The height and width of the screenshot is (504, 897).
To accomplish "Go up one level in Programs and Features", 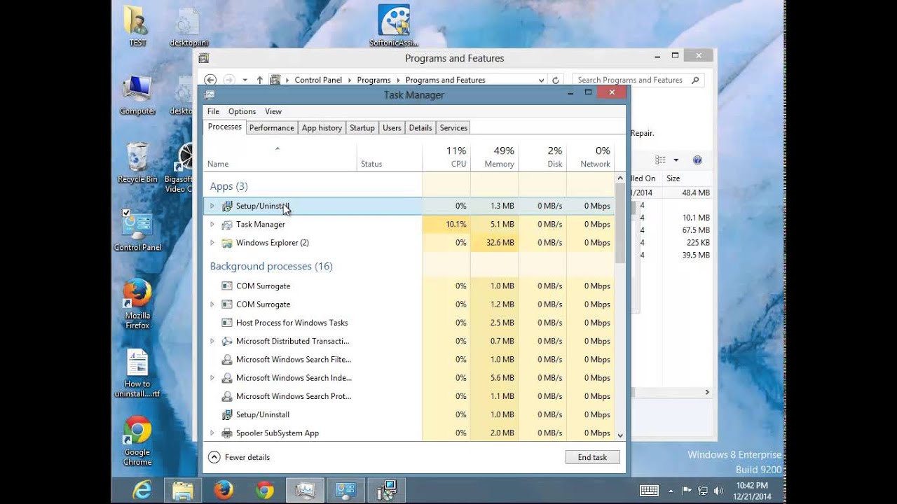I will [259, 80].
